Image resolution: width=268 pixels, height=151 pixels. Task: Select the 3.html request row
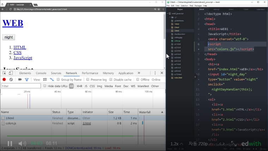click(x=83, y=118)
